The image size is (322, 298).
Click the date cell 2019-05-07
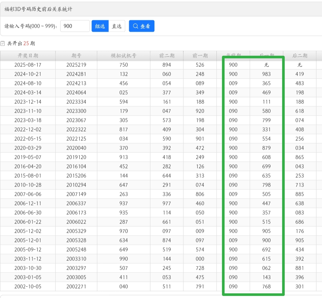(28, 157)
